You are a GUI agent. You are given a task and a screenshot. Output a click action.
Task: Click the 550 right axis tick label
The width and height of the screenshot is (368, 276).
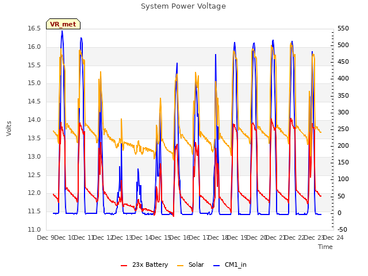[x=343, y=28]
